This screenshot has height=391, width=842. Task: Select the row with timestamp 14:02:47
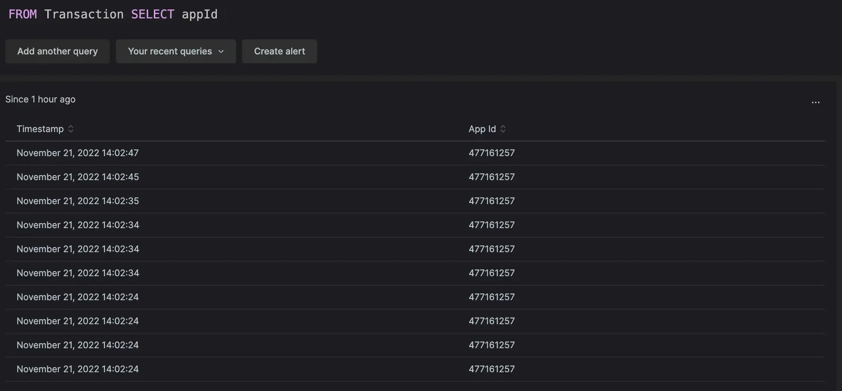[x=78, y=153]
